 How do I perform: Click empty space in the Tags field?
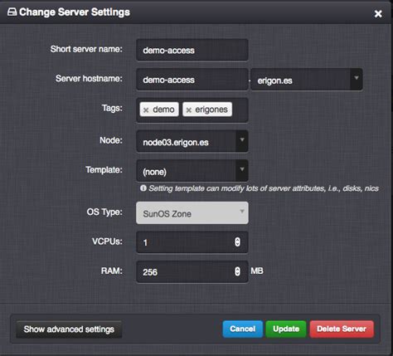240,110
